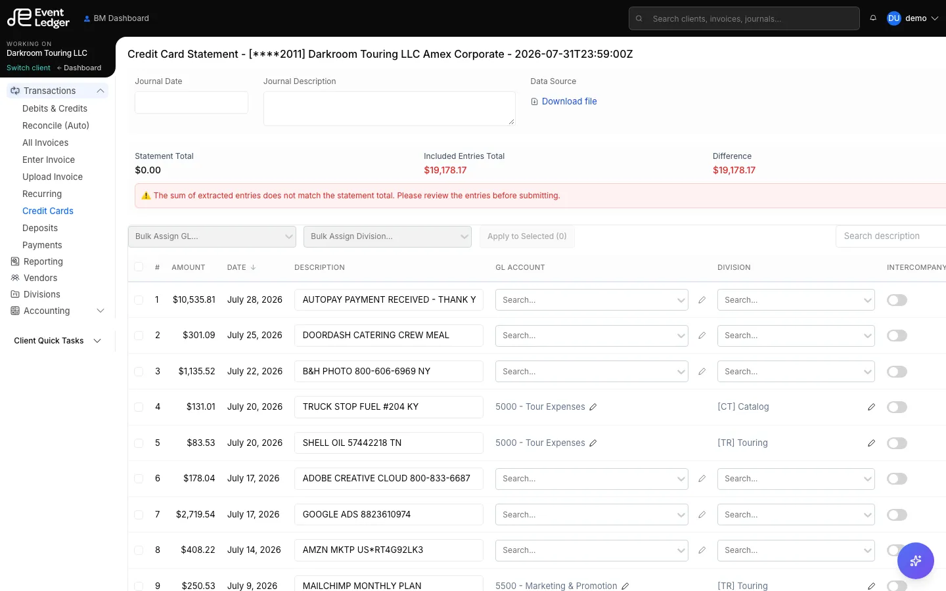Viewport: 946px width, 591px height.
Task: Click the DU user avatar
Action: [893, 18]
